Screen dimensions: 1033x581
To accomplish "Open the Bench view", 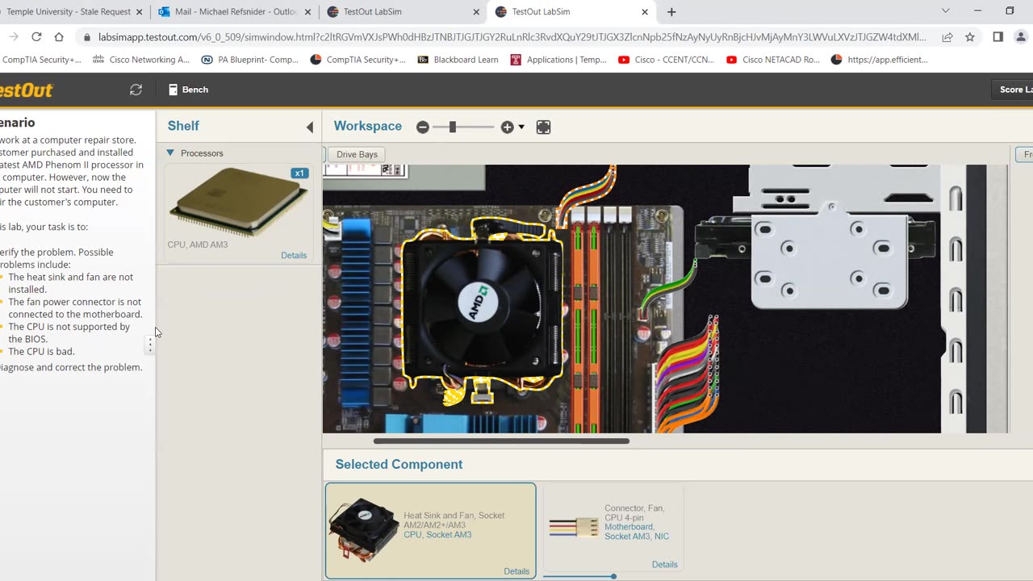I will [188, 90].
